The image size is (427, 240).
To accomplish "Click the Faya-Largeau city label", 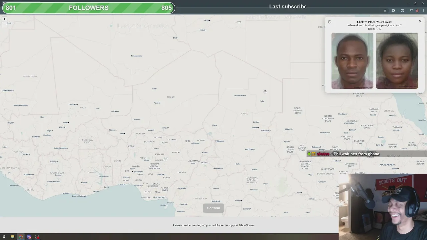I will click(240, 95).
